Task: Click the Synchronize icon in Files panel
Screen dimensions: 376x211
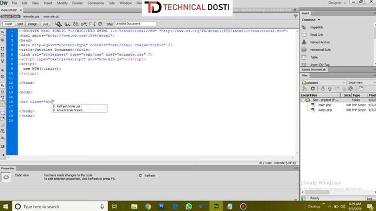Action: 351,89
